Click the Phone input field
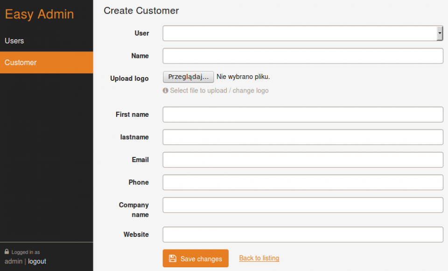 pos(302,183)
